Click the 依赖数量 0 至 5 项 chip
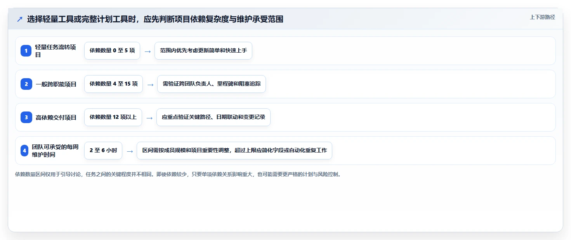 click(x=112, y=51)
